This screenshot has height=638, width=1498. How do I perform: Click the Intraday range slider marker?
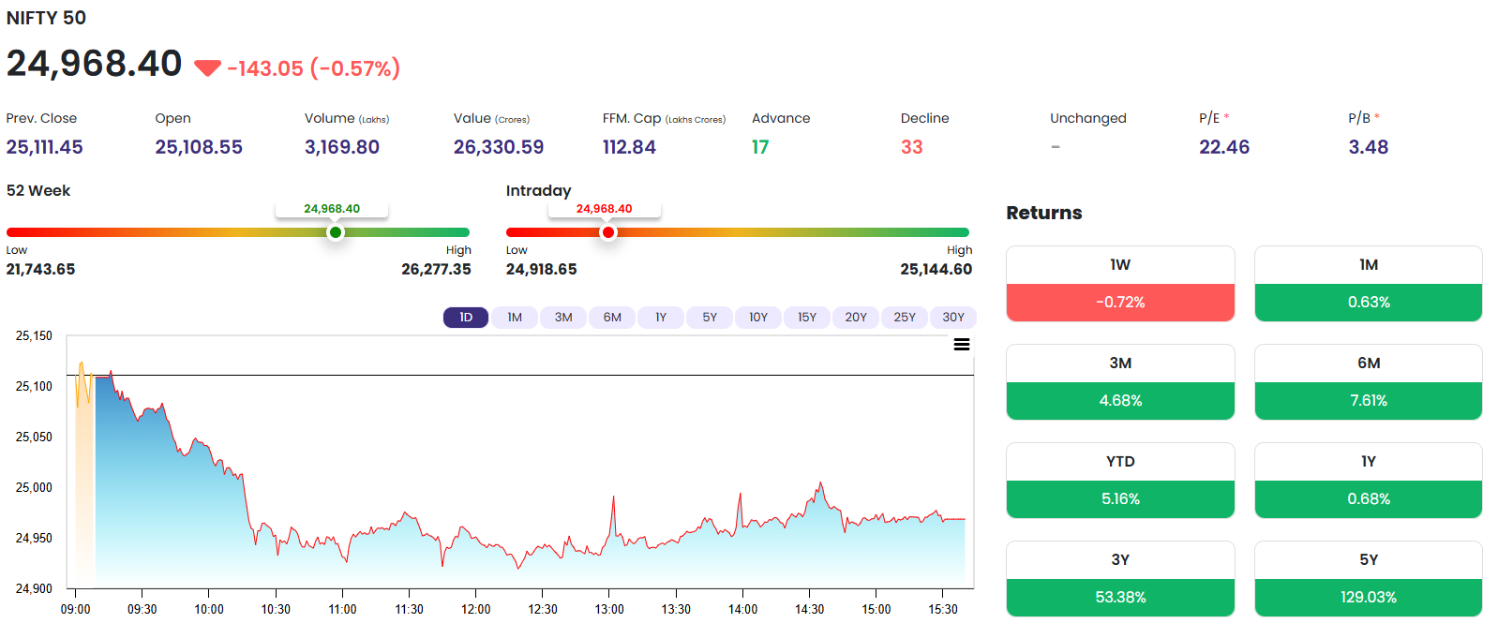coord(608,232)
